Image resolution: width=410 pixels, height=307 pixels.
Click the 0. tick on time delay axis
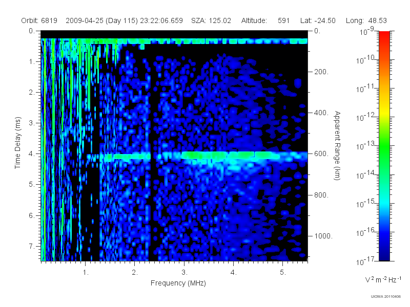pos(32,31)
